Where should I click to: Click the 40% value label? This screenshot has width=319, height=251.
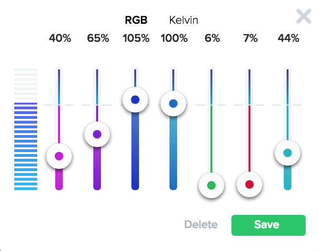coord(60,39)
